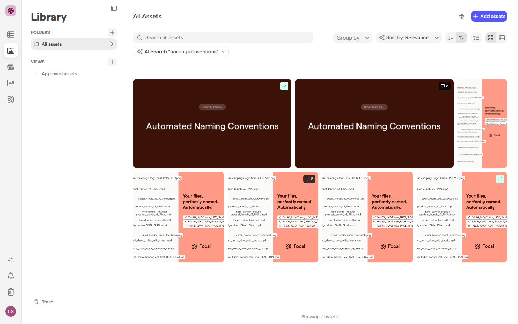Click the Focal app logo
This screenshot has width=518, height=324.
pyautogui.click(x=11, y=11)
